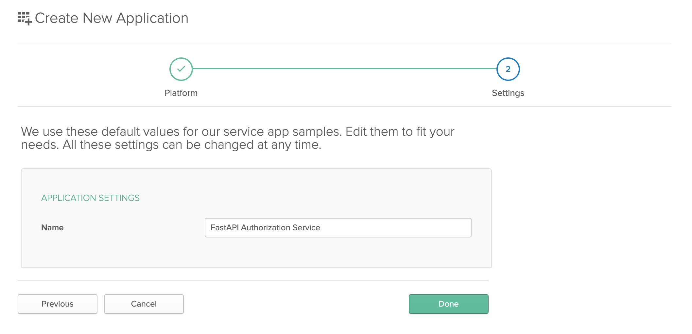Image resolution: width=692 pixels, height=334 pixels.
Task: Click the checkmark inside the Platform circle
Action: click(181, 69)
